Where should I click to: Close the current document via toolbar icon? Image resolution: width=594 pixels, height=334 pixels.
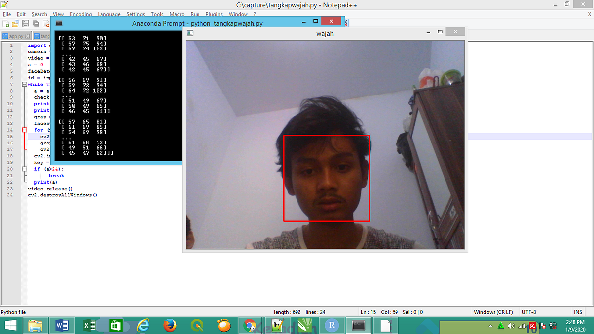click(46, 24)
